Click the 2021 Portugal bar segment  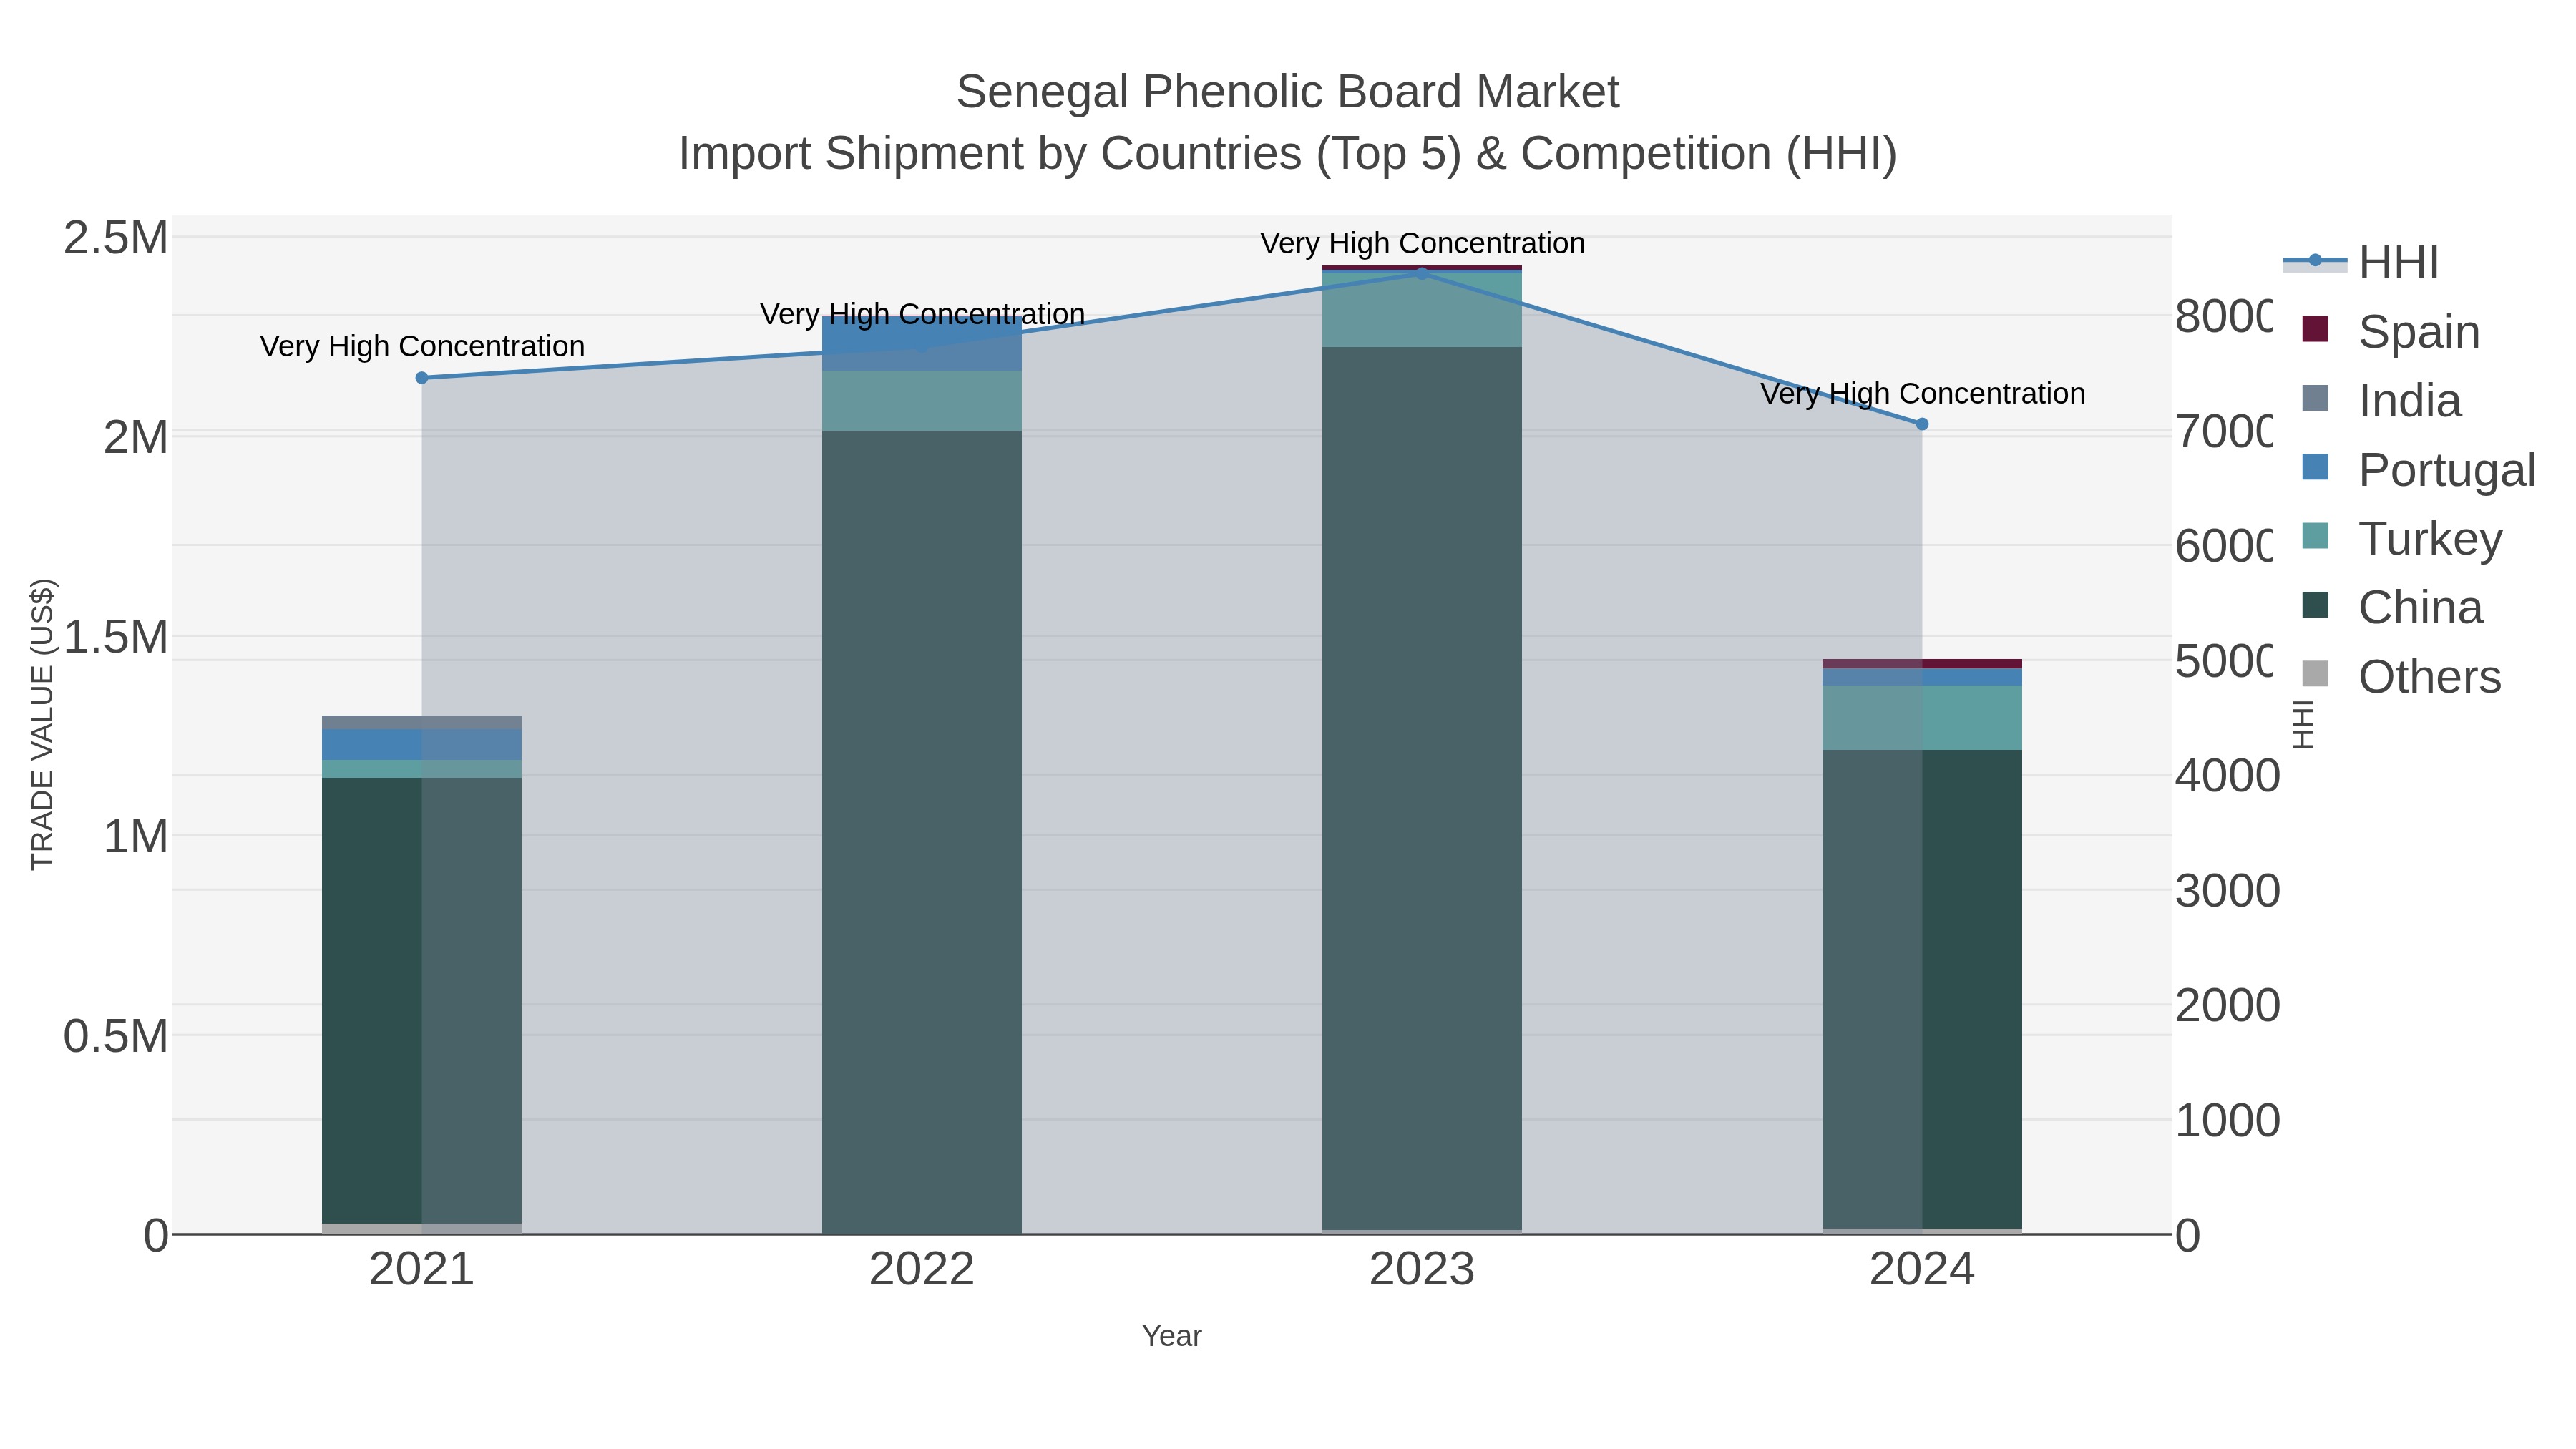(422, 745)
